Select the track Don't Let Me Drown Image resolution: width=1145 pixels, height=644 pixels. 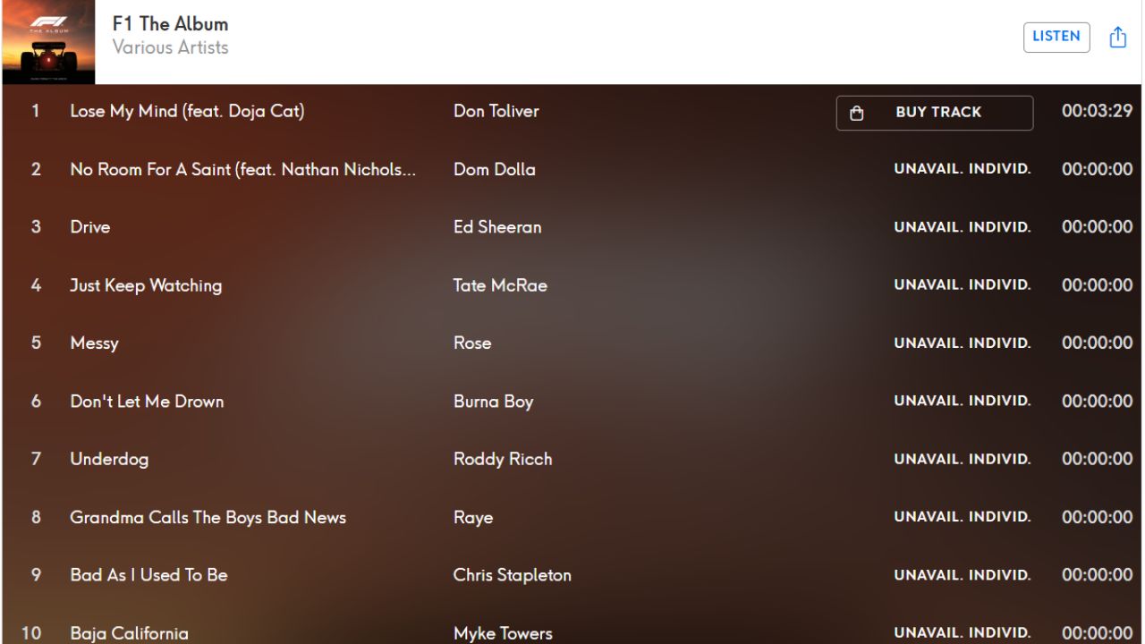pyautogui.click(x=147, y=401)
